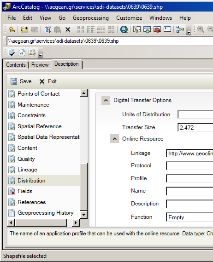Switch to the Preview tab
Image resolution: width=213 pixels, height=262 pixels.
point(40,65)
